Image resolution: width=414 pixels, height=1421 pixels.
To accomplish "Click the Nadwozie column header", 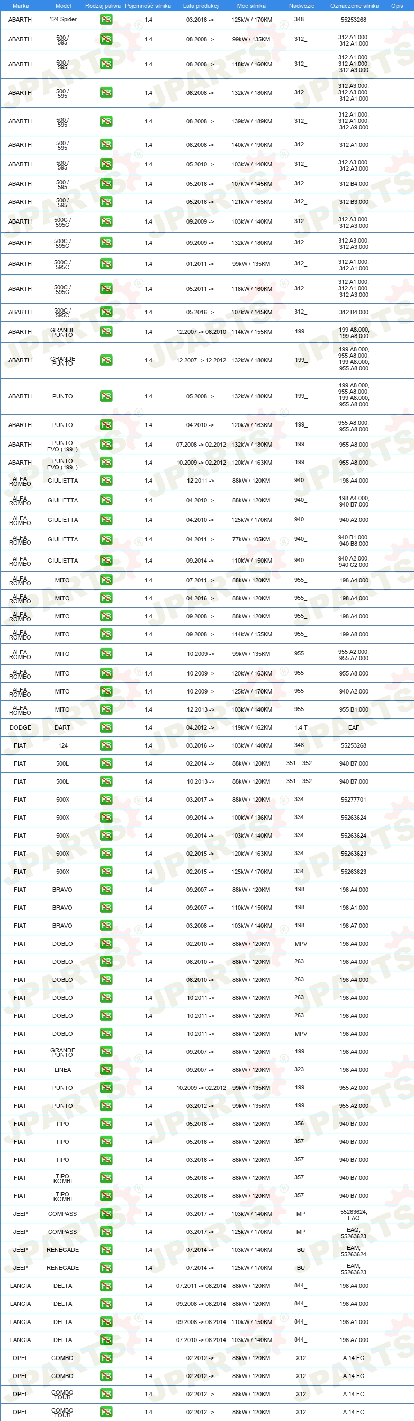I will [x=301, y=5].
